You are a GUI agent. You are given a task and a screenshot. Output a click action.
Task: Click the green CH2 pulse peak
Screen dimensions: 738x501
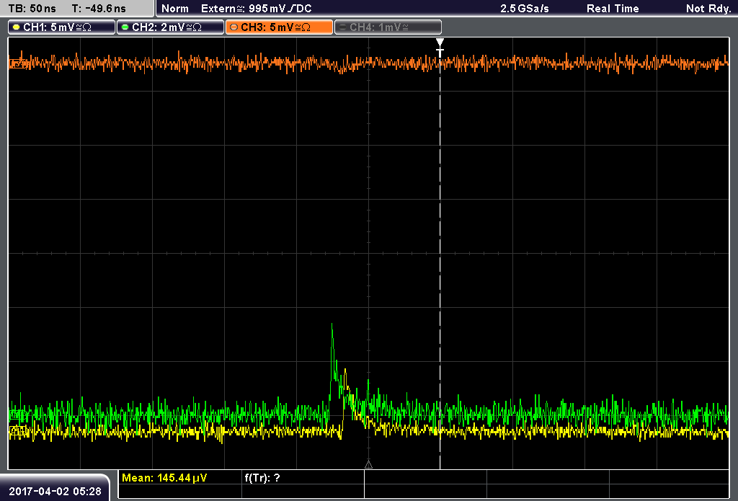332,325
